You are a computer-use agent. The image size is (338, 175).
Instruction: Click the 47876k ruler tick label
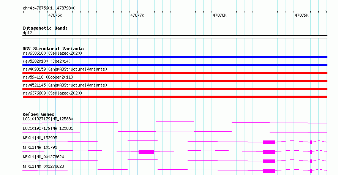pyautogui.click(x=55, y=15)
